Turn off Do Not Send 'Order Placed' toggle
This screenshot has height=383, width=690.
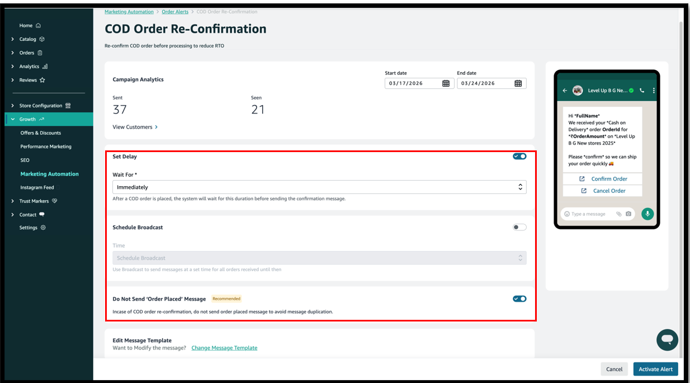click(x=519, y=299)
